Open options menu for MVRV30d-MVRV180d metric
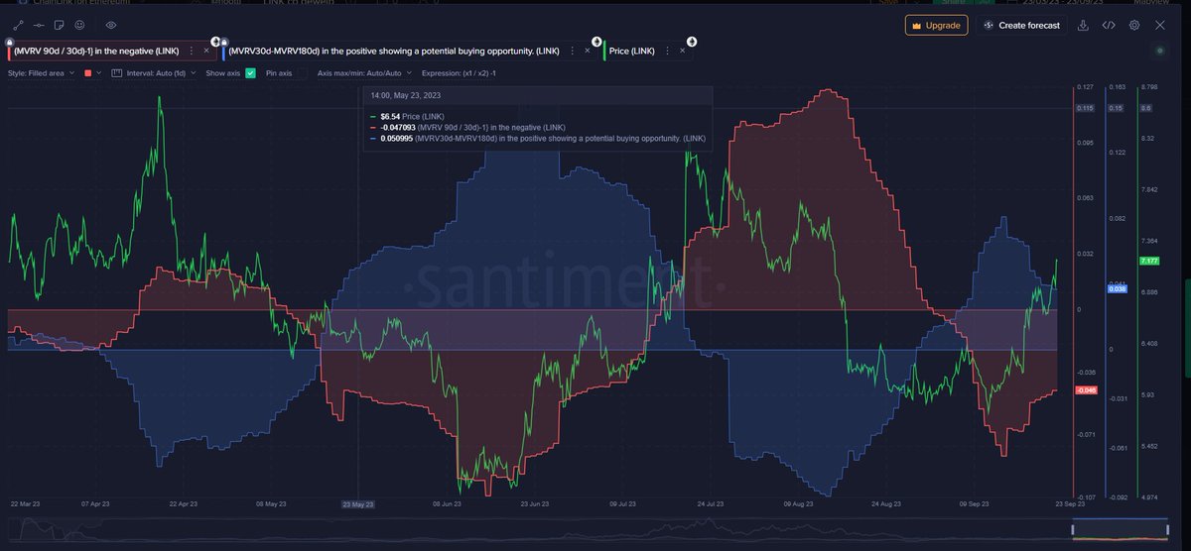 (573, 50)
